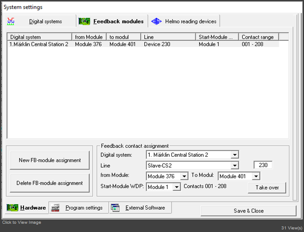The width and height of the screenshot is (304, 232).
Task: Click the Module 1 table cell
Action: (x=209, y=44)
